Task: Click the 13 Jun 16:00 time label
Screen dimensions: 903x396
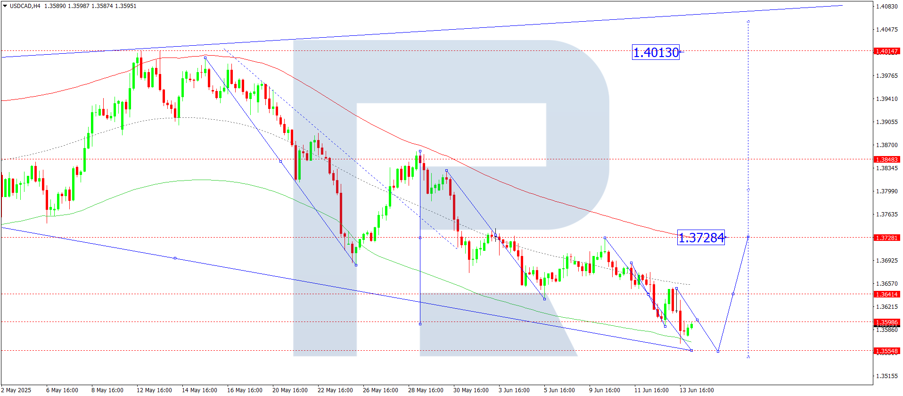Action: (x=697, y=390)
